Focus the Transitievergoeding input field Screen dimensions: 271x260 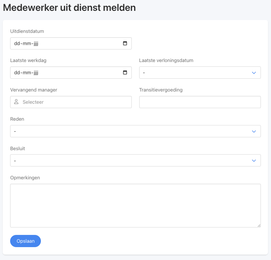point(200,102)
